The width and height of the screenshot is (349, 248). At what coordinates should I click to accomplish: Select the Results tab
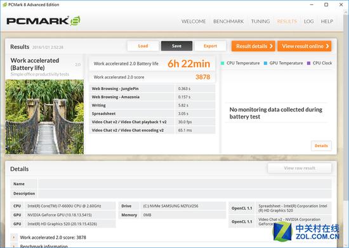(x=287, y=22)
